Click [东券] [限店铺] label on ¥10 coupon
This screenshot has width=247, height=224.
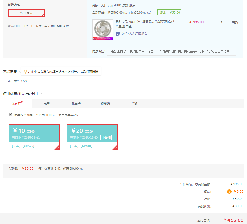pos(23,146)
